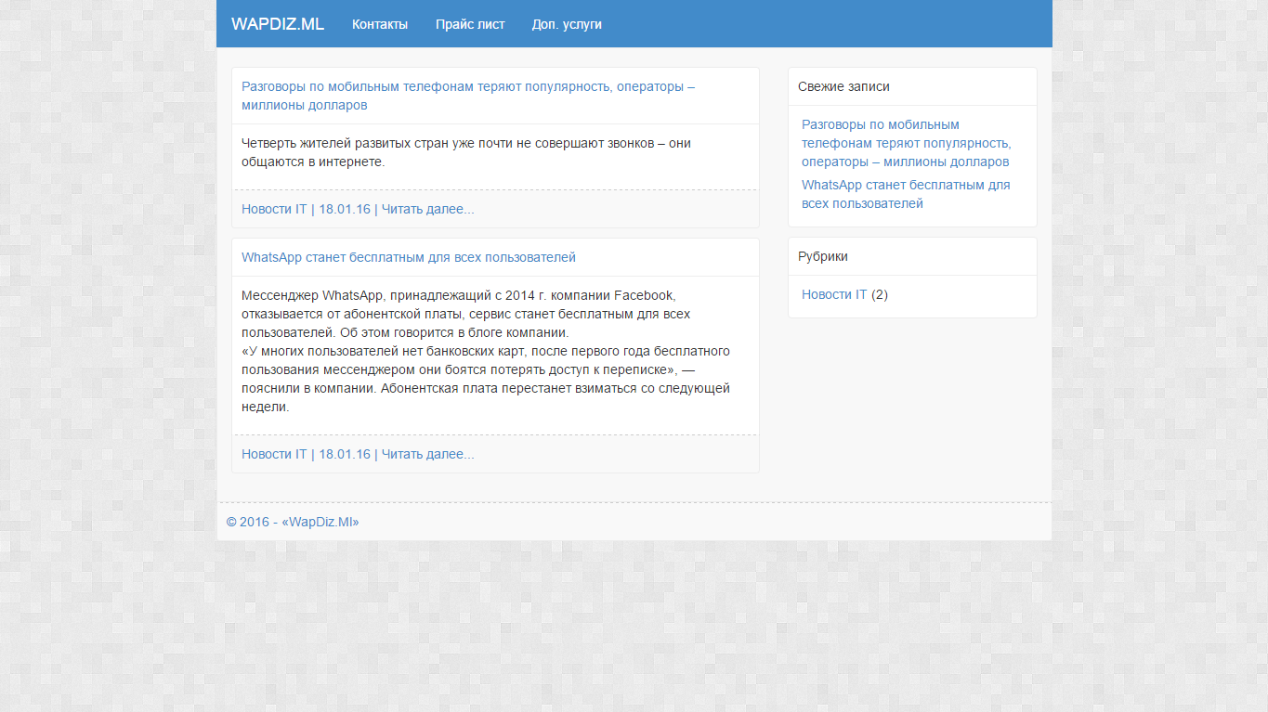Screen dimensions: 1268x712
Task: Click the 18.01.16 date under WhatsApp article
Action: click(x=344, y=454)
